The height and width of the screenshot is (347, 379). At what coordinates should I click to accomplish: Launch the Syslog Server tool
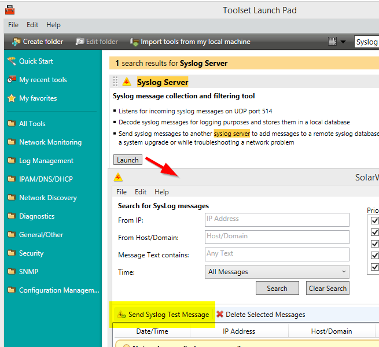click(128, 160)
